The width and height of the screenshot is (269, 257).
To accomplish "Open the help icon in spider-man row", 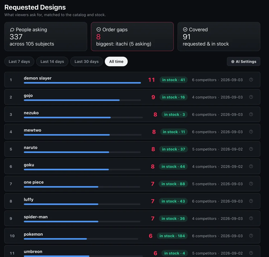I will point(251,218).
